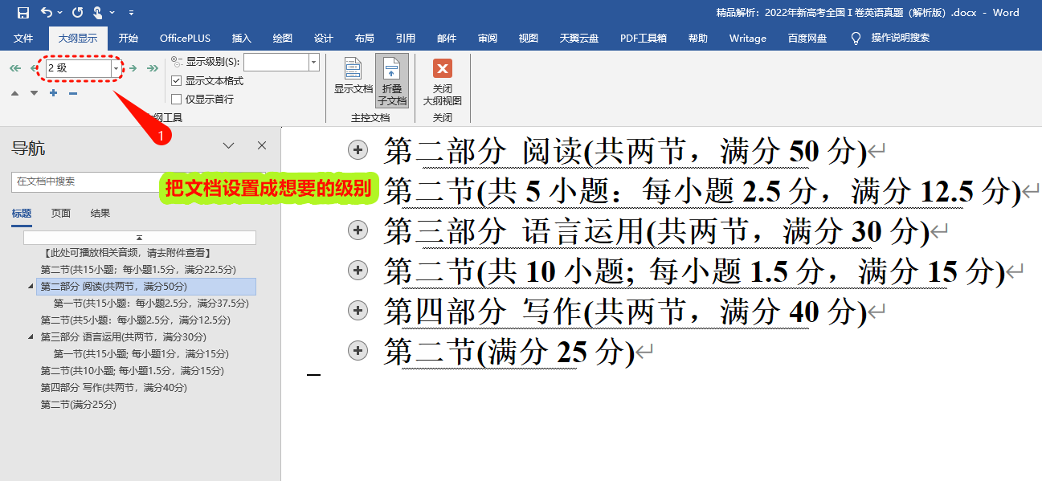Open the 天翼云盘 tab
The width and height of the screenshot is (1042, 481).
[579, 38]
